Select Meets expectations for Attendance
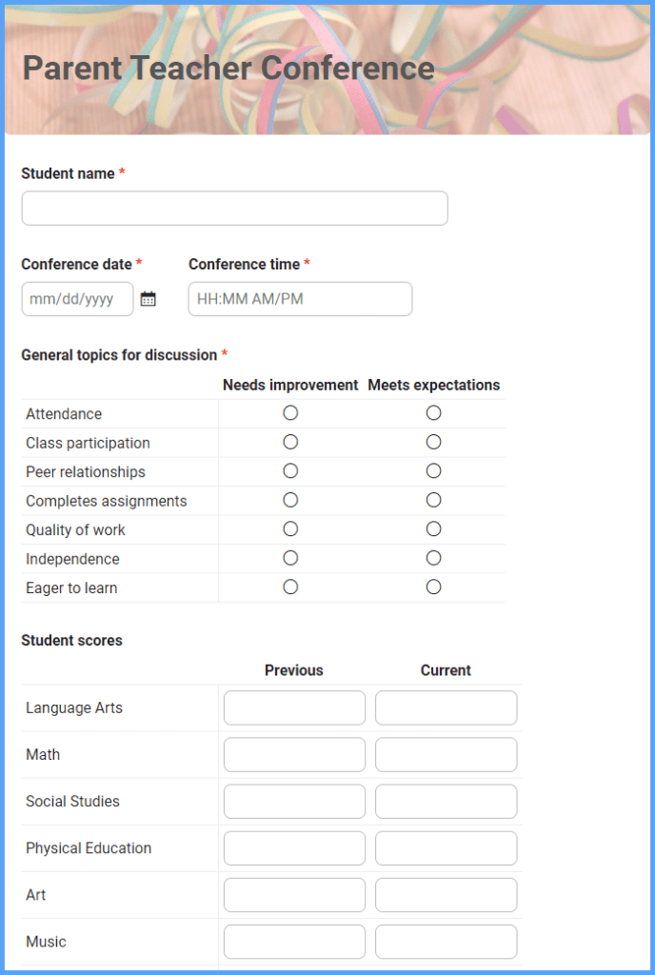This screenshot has height=975, width=655. pos(433,412)
